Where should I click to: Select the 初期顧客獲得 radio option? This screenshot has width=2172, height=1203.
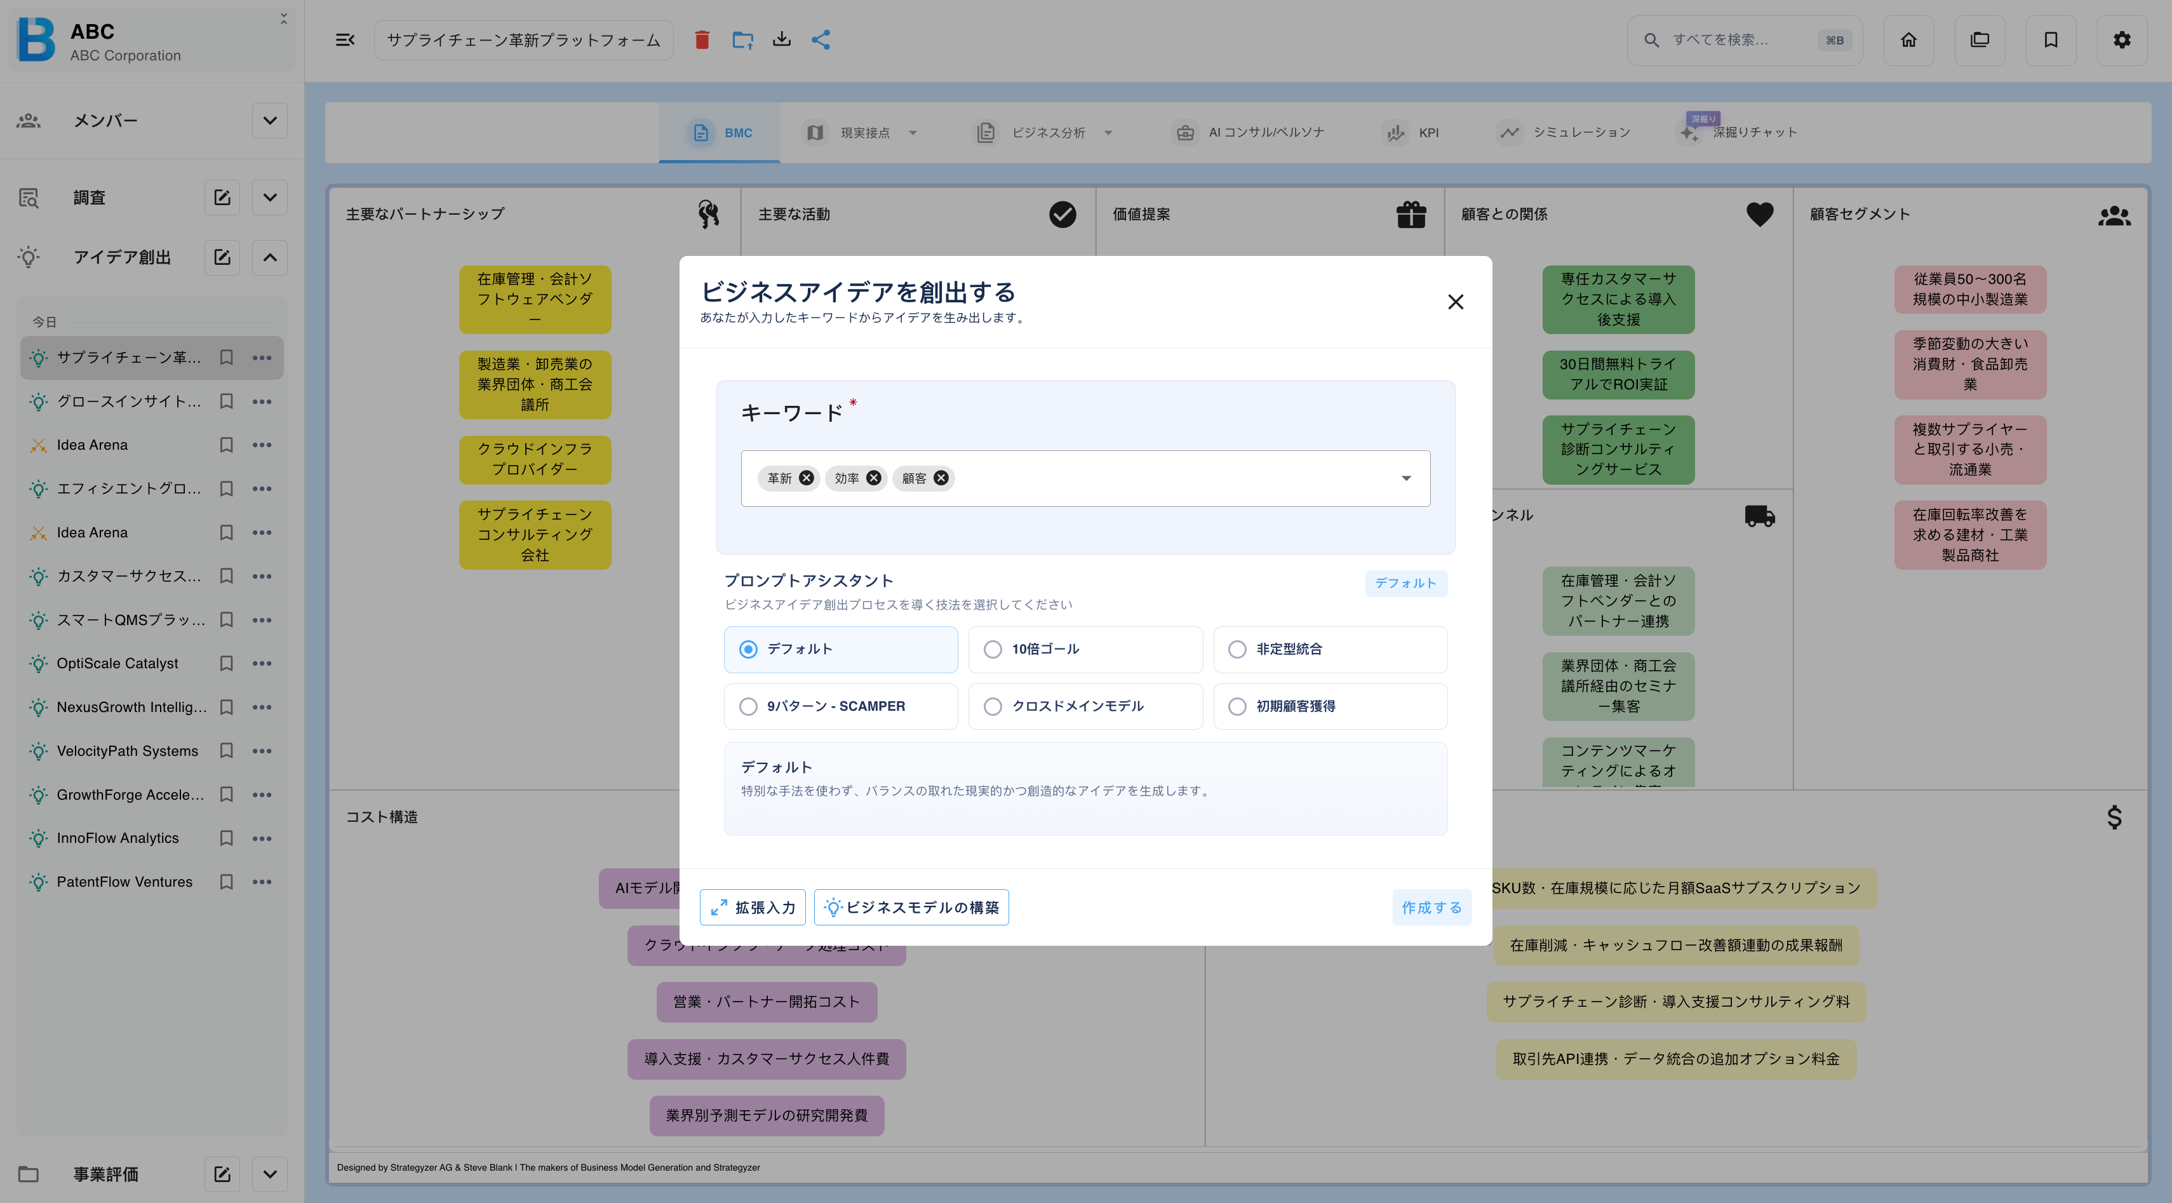(1330, 706)
